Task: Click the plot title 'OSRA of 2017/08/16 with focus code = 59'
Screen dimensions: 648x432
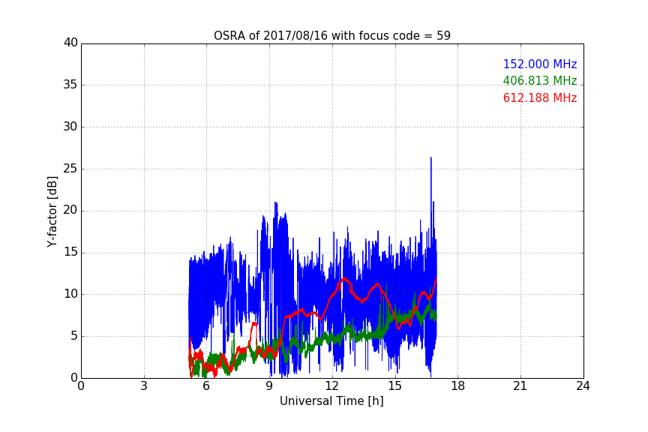Action: tap(331, 36)
